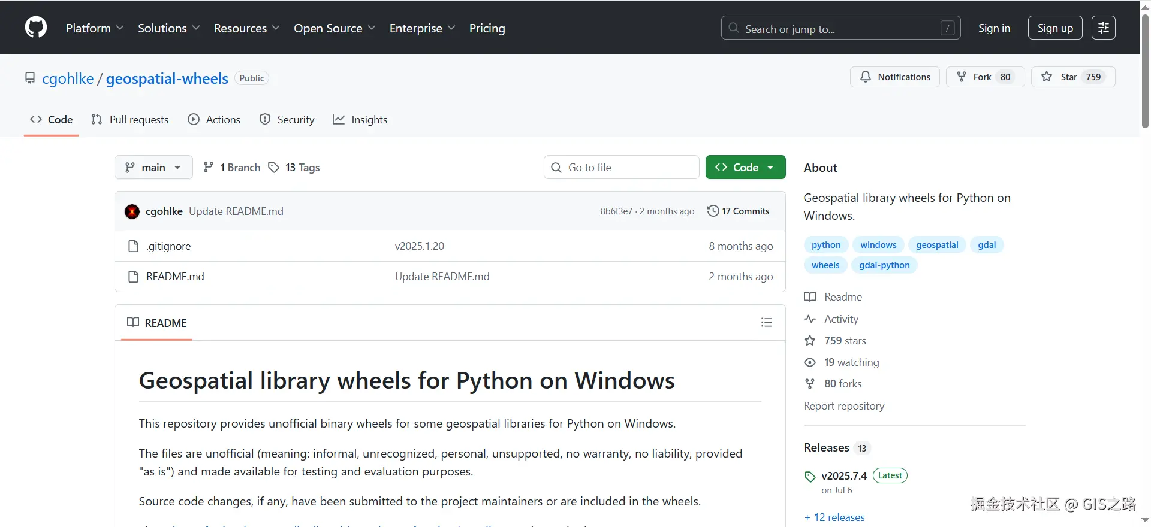Click the Fork icon button
This screenshot has width=1151, height=527.
click(962, 77)
